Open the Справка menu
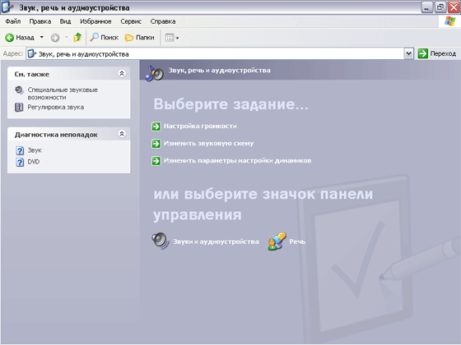461x345 pixels. (163, 21)
